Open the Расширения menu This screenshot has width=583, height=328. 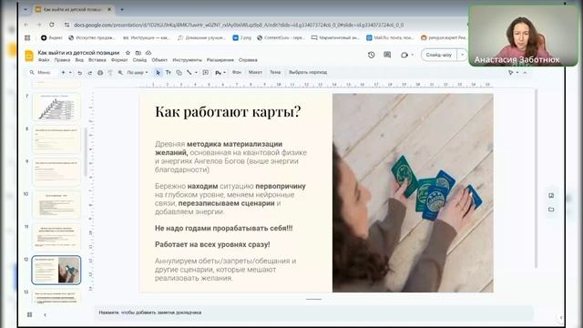click(x=220, y=60)
